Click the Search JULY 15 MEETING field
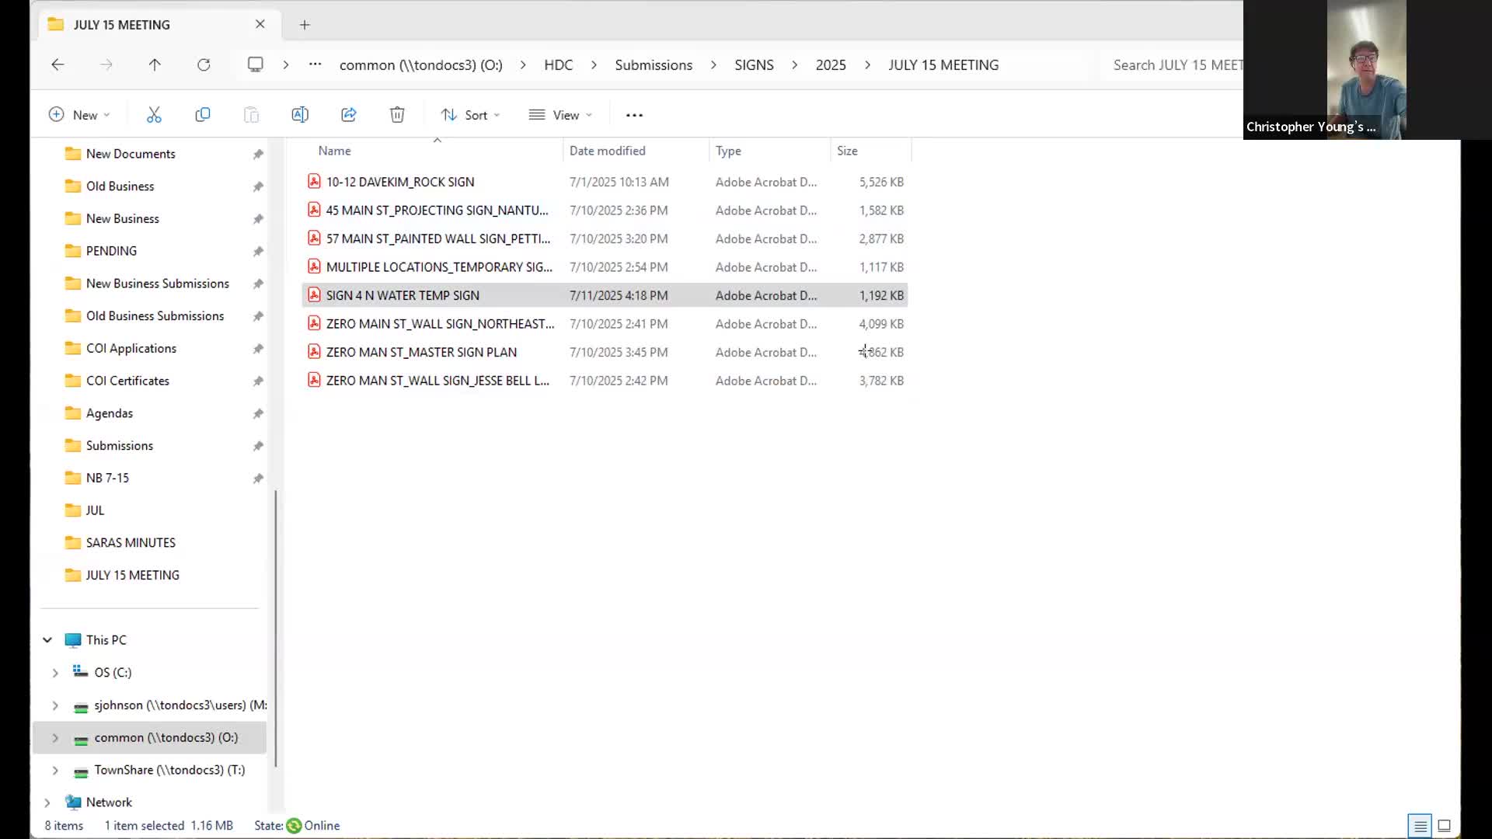This screenshot has width=1492, height=839. click(1173, 65)
